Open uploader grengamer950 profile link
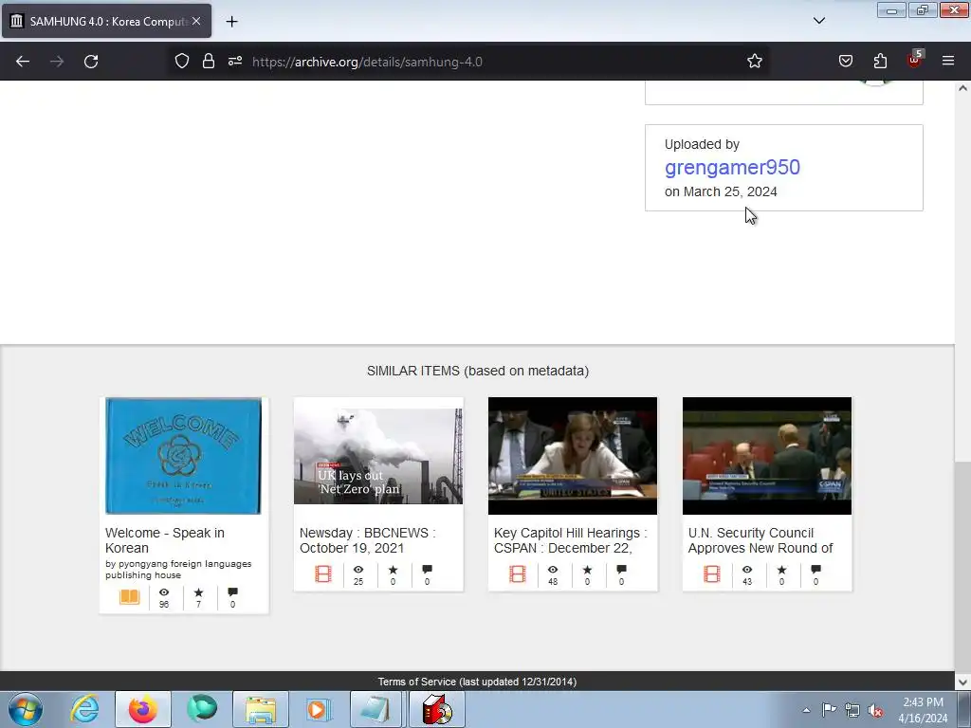 click(x=732, y=167)
